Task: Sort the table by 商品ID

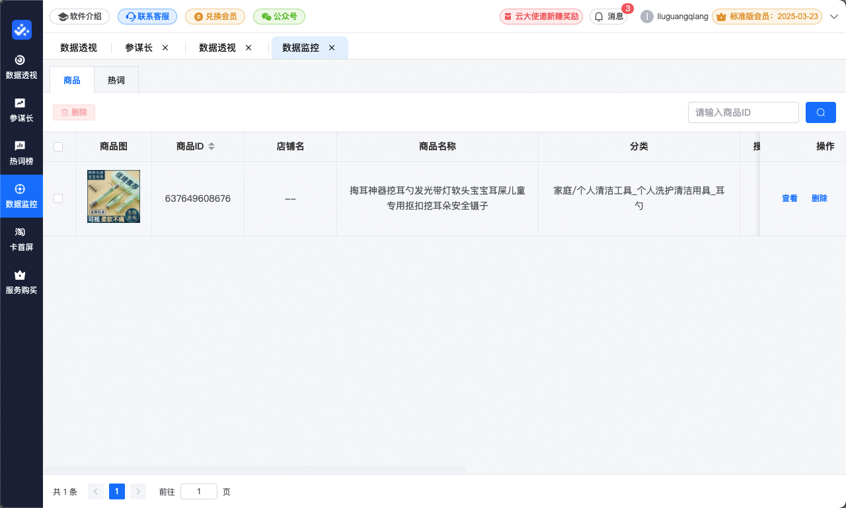Action: coord(211,147)
